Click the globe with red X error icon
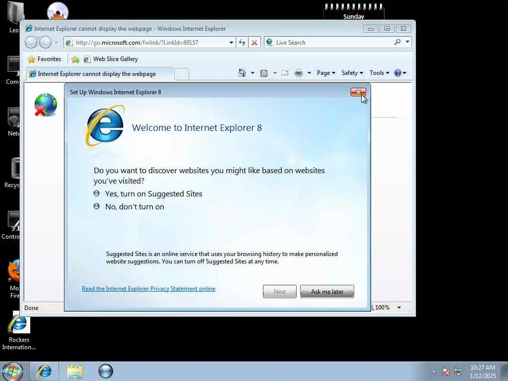The width and height of the screenshot is (508, 381). pyautogui.click(x=46, y=105)
